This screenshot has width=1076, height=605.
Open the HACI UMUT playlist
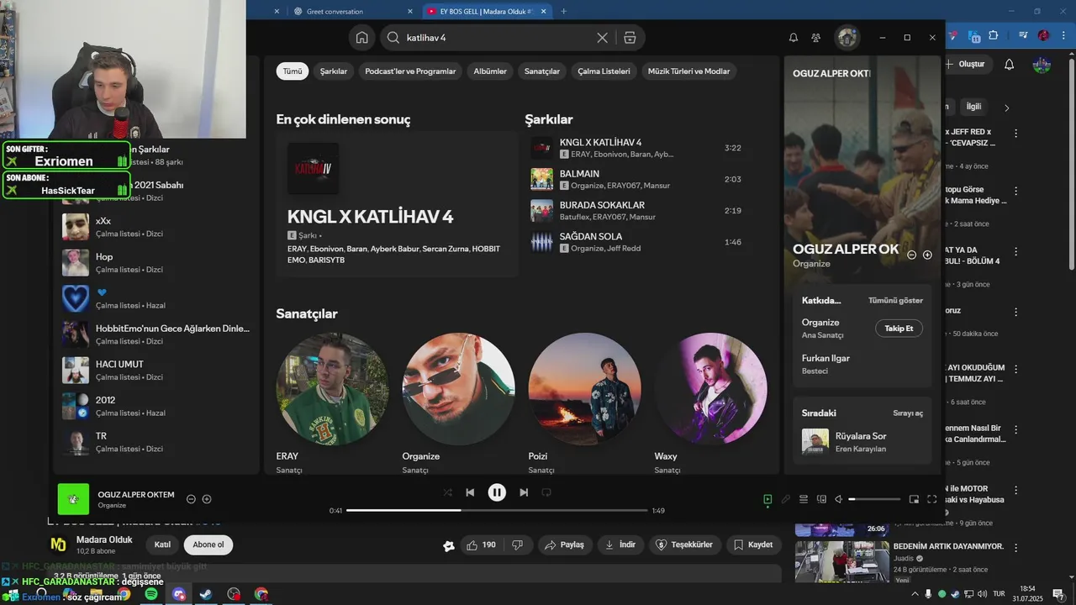(157, 370)
